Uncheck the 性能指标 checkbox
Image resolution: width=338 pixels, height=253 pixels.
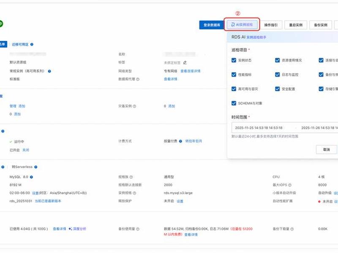point(234,75)
